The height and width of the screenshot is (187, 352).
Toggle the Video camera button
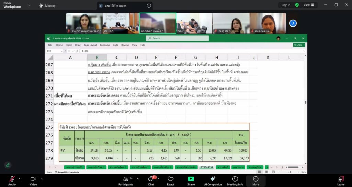[33, 179]
